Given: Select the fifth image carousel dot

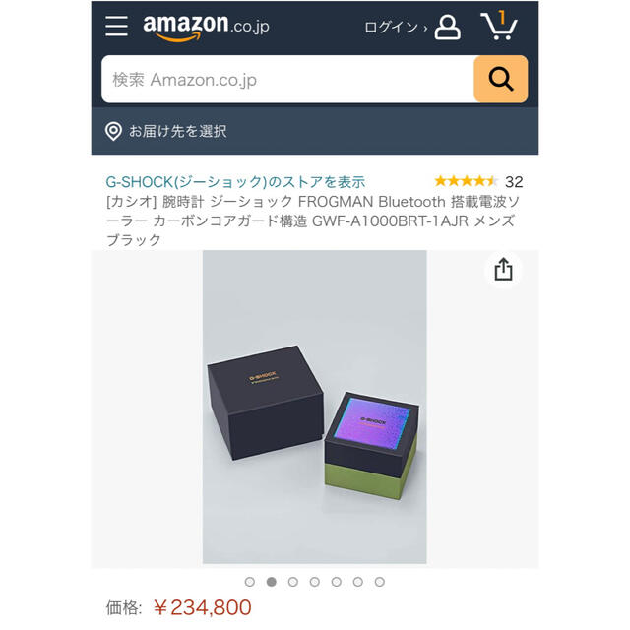Looking at the screenshot, I should click(x=337, y=582).
